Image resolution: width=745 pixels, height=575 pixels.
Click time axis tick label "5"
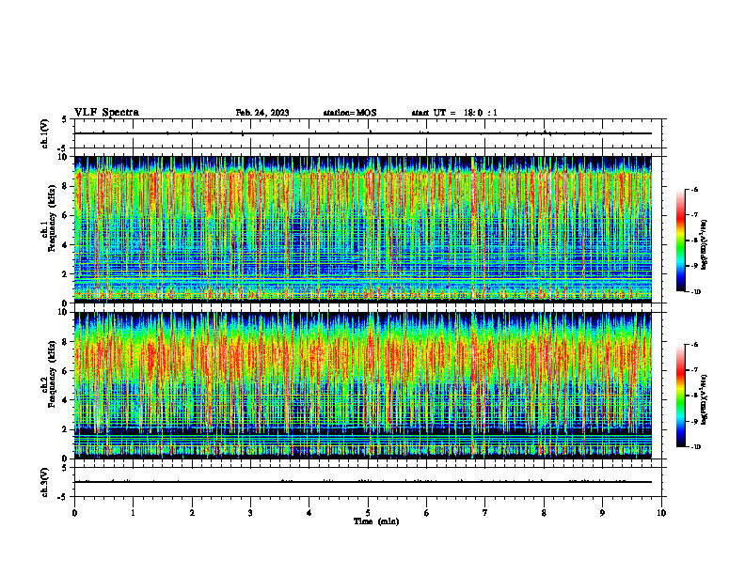368,513
